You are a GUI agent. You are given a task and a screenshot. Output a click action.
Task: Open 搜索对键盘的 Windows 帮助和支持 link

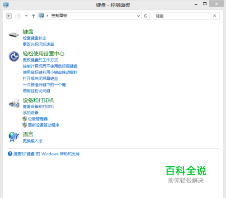47,154
